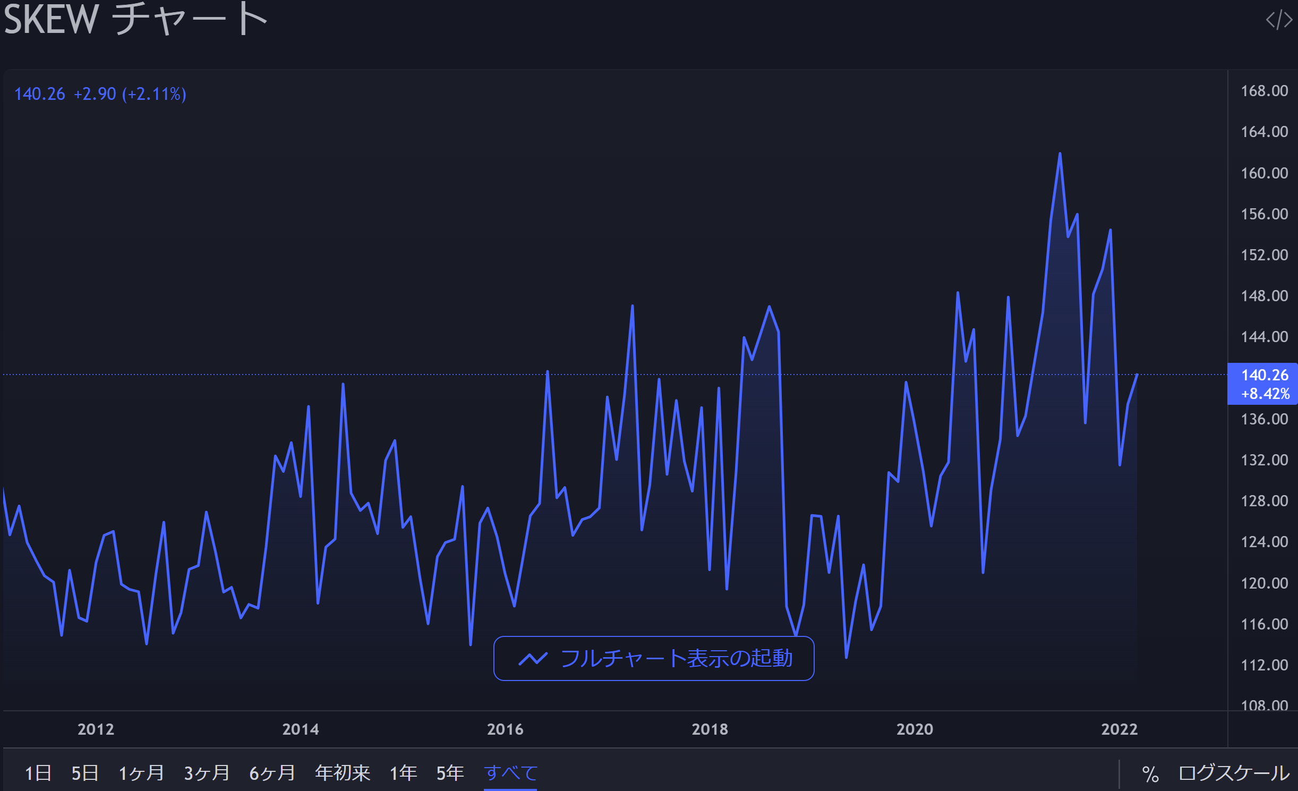Screen dimensions: 1298x791
Task: Click the embed code icon
Action: point(1279,20)
